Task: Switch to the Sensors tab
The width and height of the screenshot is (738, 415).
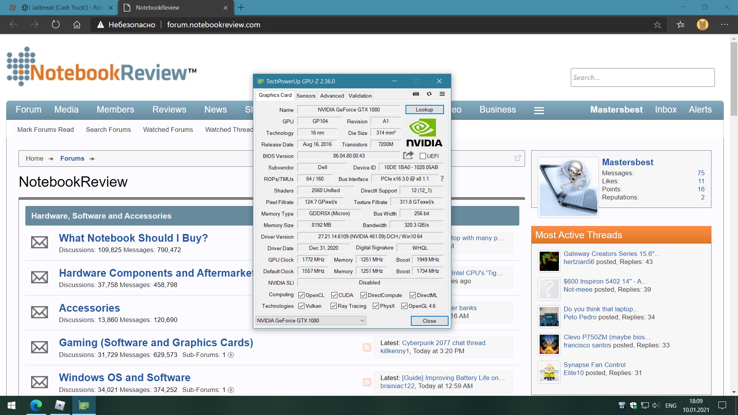Action: [x=306, y=96]
